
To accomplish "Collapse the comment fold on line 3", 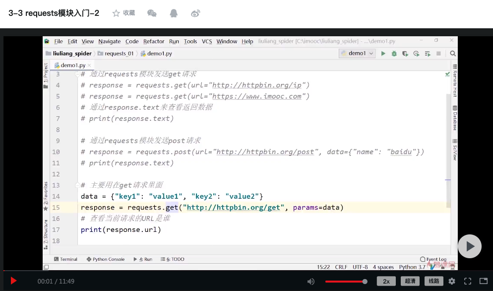I will pos(77,74).
